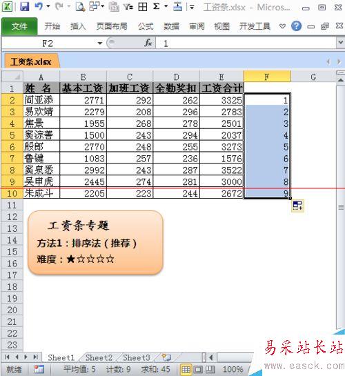
Task: Click the 工资条专题 rounded text box shape
Action: coord(95,242)
